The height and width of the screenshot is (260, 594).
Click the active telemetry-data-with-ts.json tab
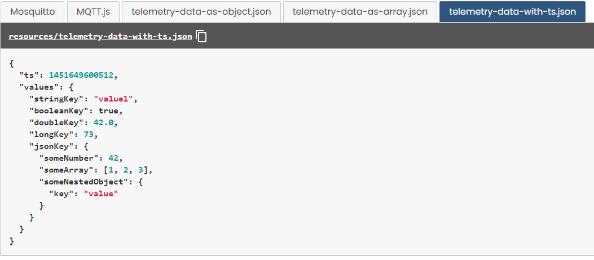[x=513, y=11]
